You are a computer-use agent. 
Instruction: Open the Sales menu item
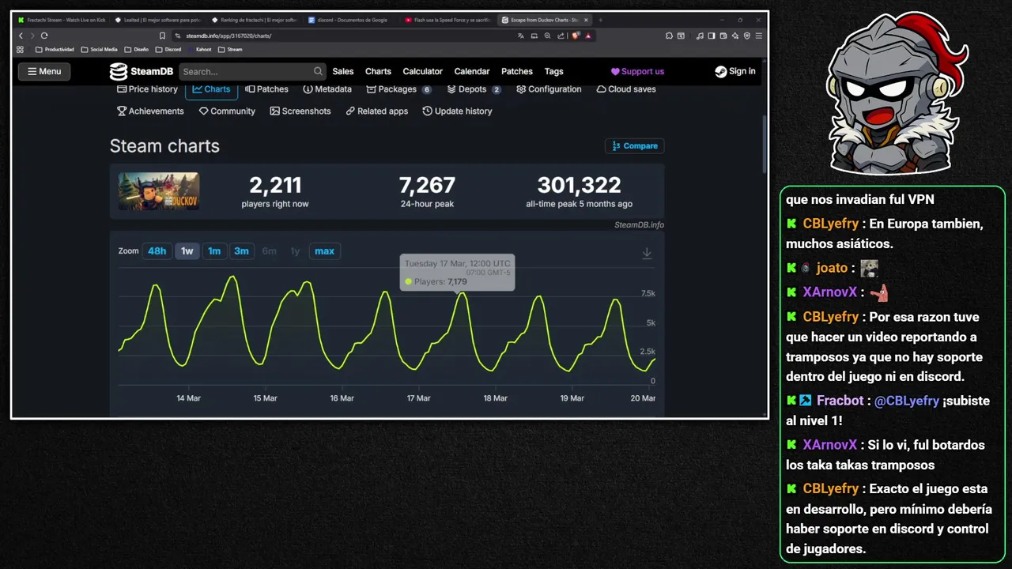click(x=343, y=71)
